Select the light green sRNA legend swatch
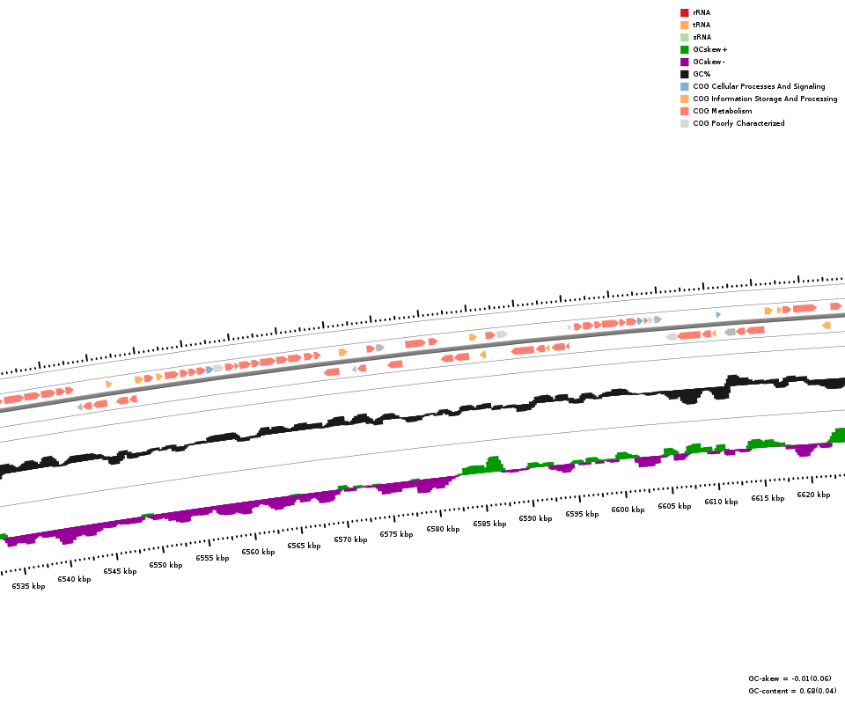The width and height of the screenshot is (845, 704). pos(684,37)
